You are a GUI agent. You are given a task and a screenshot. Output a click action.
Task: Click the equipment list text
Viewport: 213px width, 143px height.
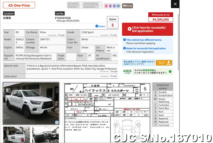click(34, 57)
